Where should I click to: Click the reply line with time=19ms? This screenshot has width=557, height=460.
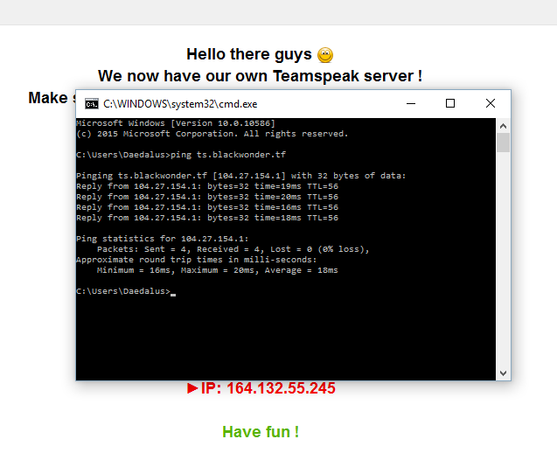coord(207,186)
